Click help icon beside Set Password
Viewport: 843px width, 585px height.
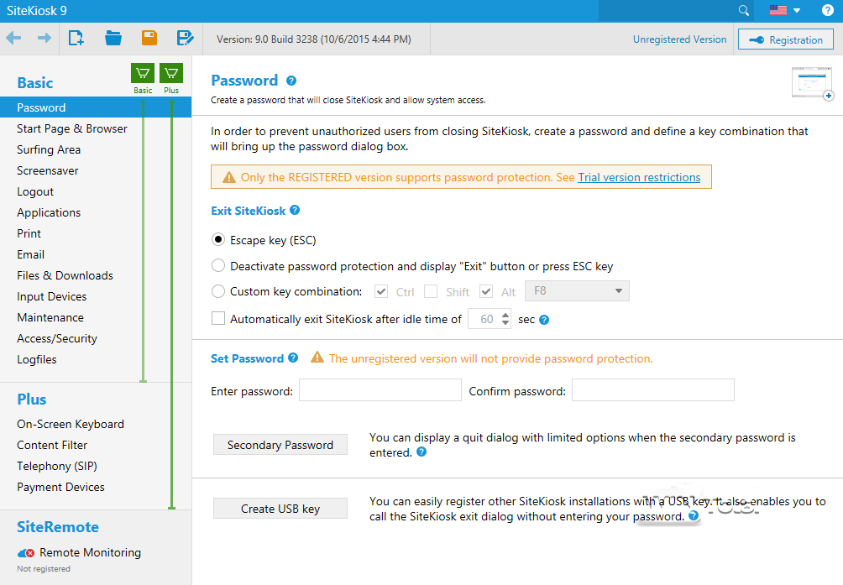293,358
